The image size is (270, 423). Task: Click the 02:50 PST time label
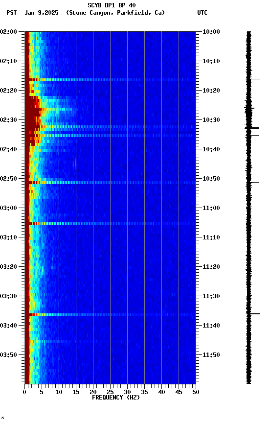coord(8,179)
